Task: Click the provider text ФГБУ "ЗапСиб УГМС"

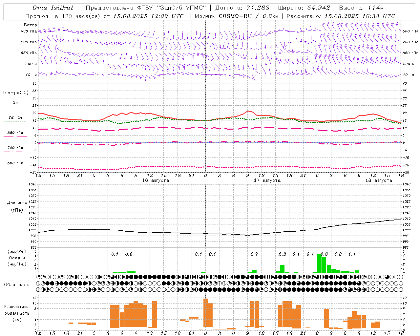Action: coord(171,8)
